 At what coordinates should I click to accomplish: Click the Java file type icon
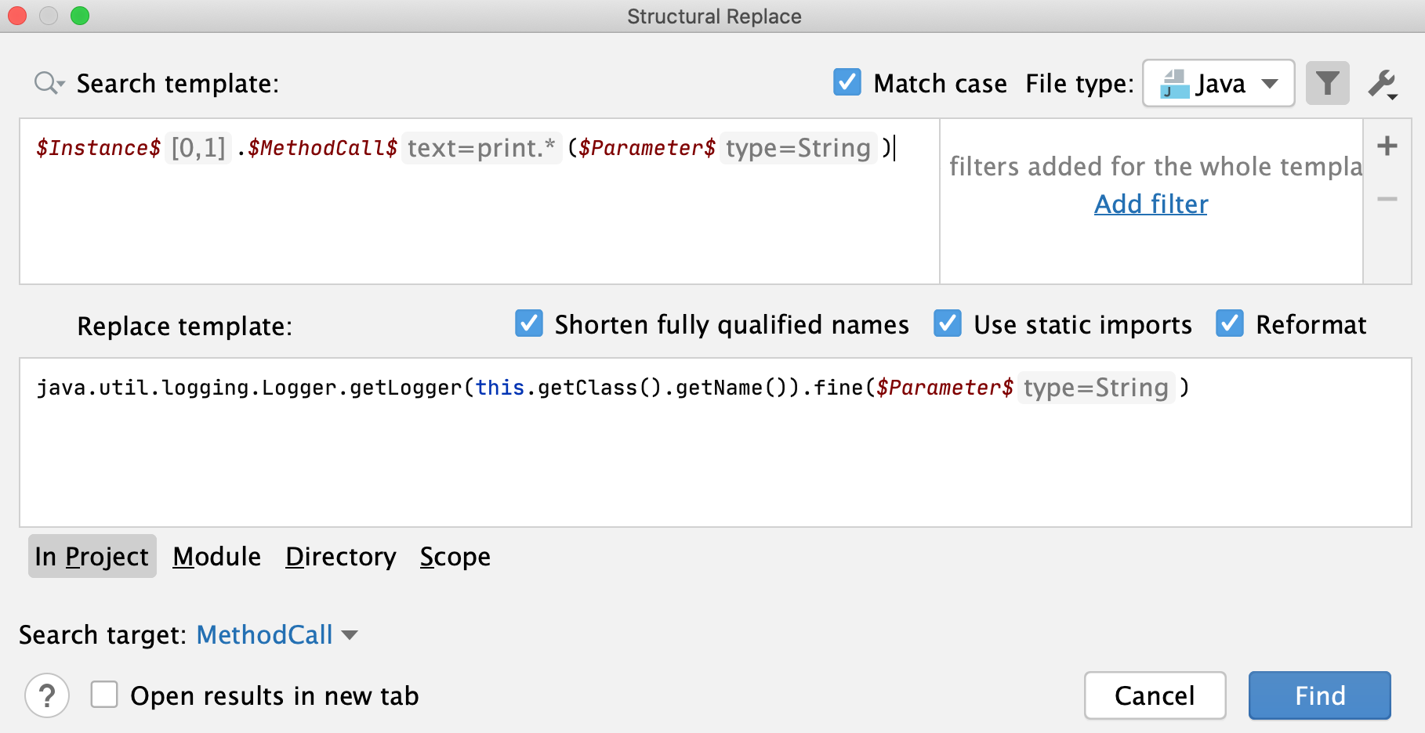(1176, 83)
